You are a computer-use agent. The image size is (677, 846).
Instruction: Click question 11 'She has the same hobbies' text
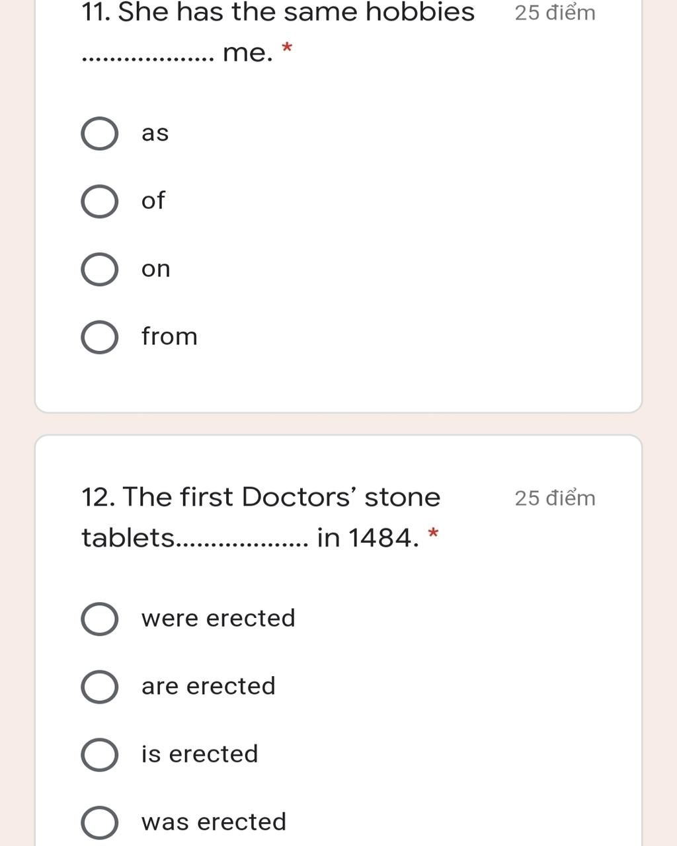point(278,13)
